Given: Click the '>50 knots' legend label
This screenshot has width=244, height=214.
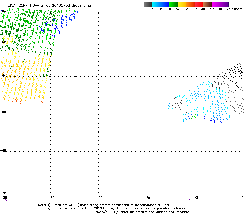Looking at the screenshot, I should (x=234, y=9).
